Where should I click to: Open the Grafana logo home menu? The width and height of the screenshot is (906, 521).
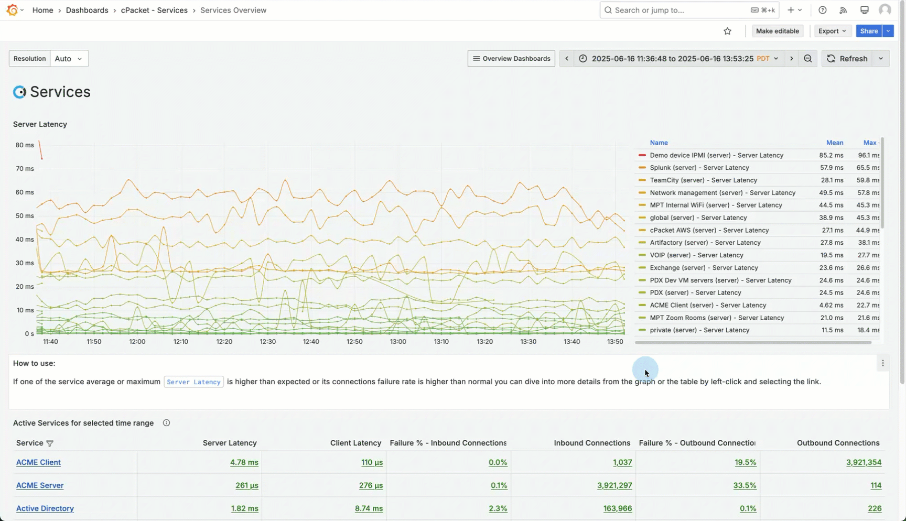12,10
